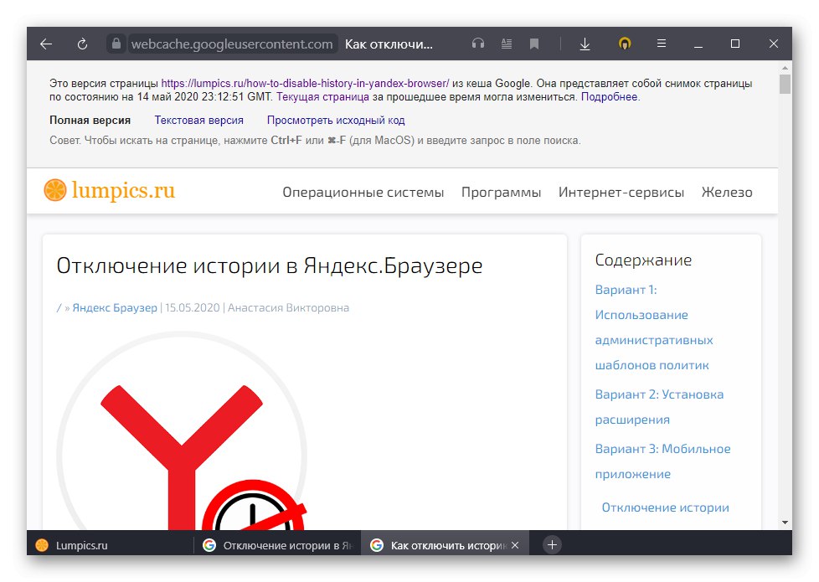Open 'Текстовая версия' link
The width and height of the screenshot is (819, 582).
click(199, 120)
